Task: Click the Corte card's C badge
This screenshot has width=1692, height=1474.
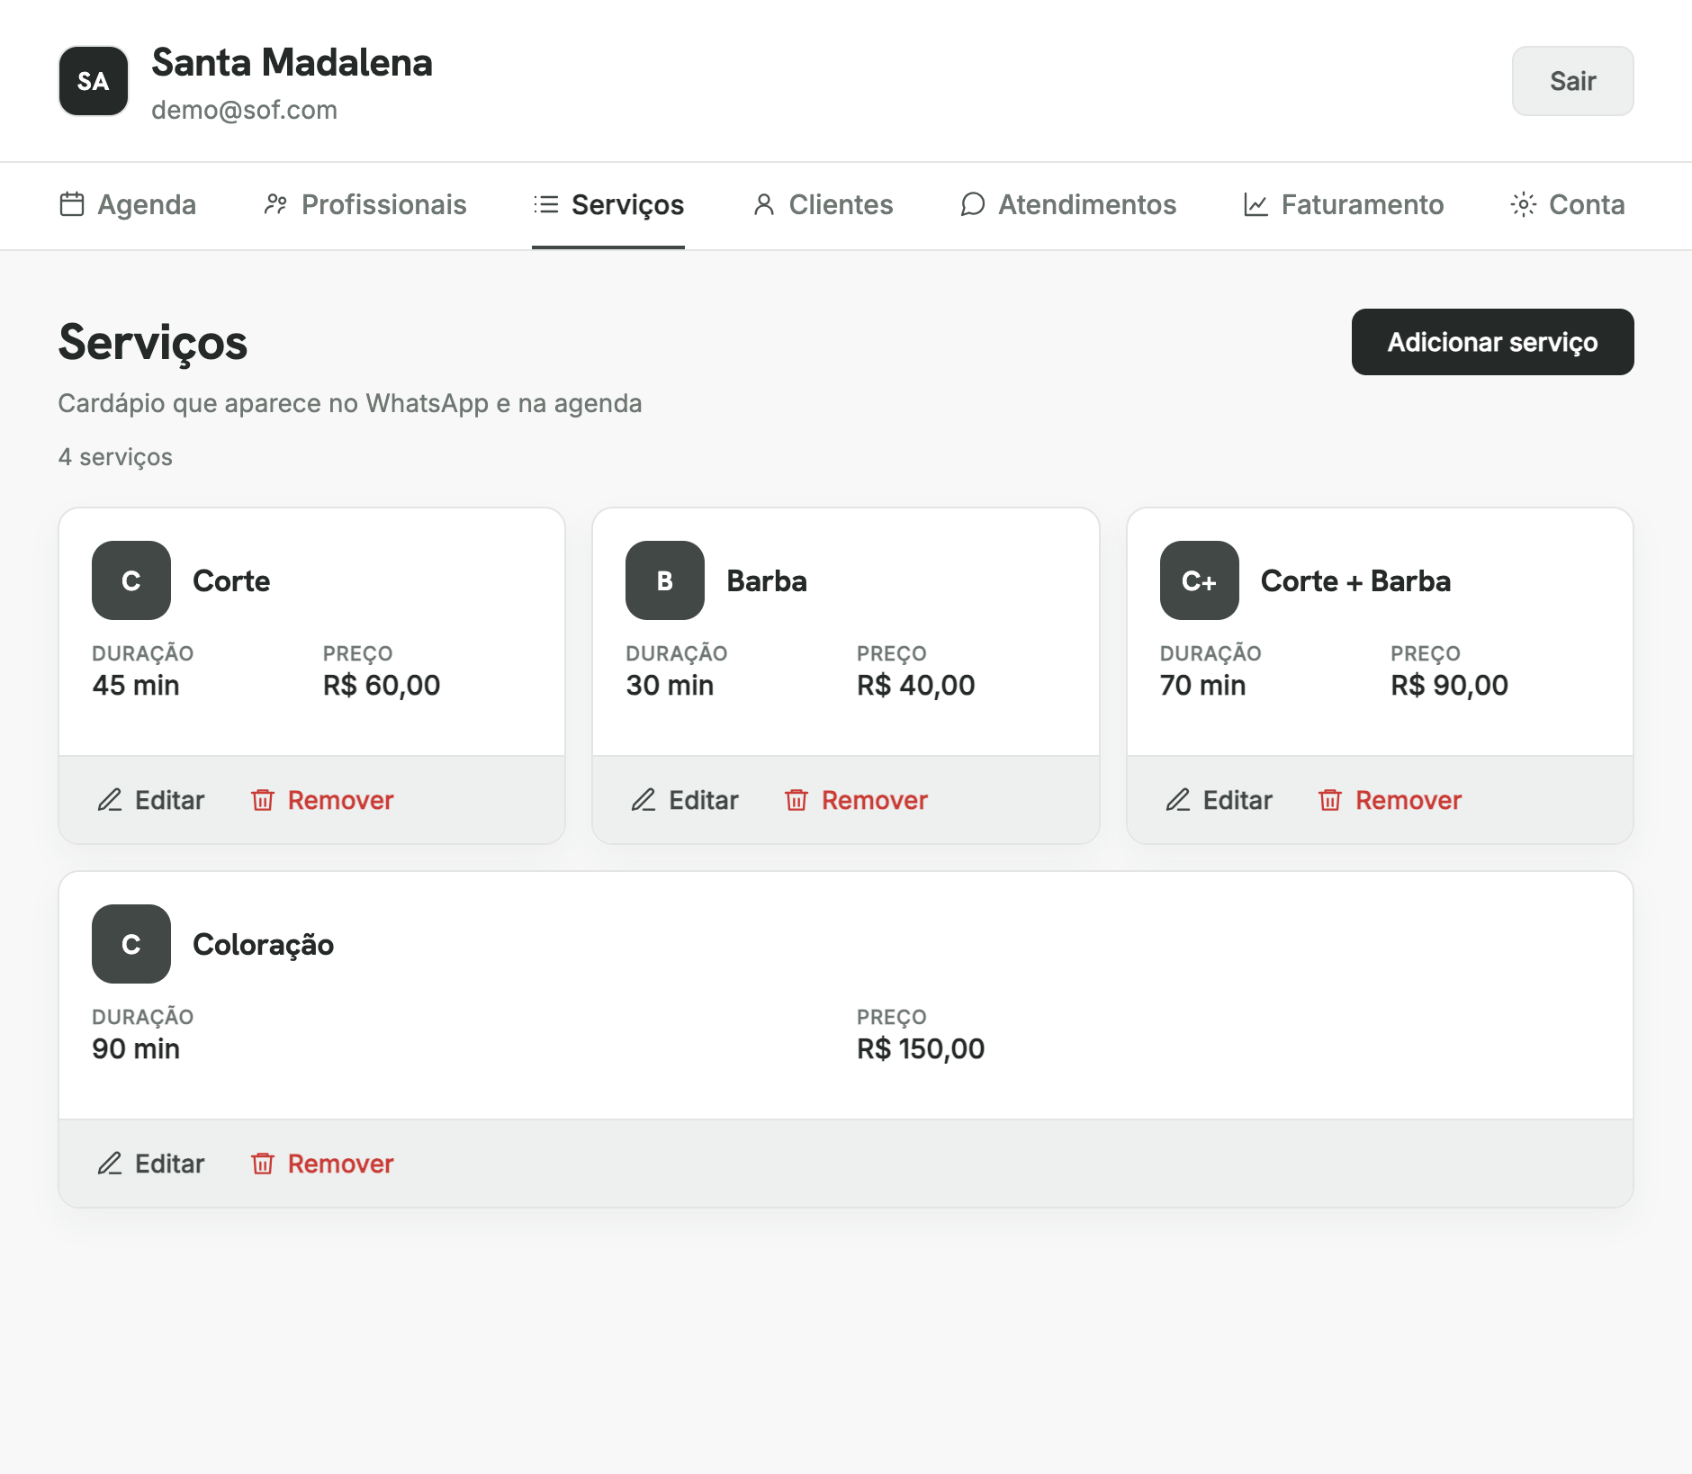Action: [x=131, y=580]
